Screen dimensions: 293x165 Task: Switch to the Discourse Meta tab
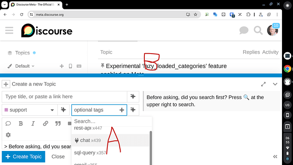tap(36, 5)
